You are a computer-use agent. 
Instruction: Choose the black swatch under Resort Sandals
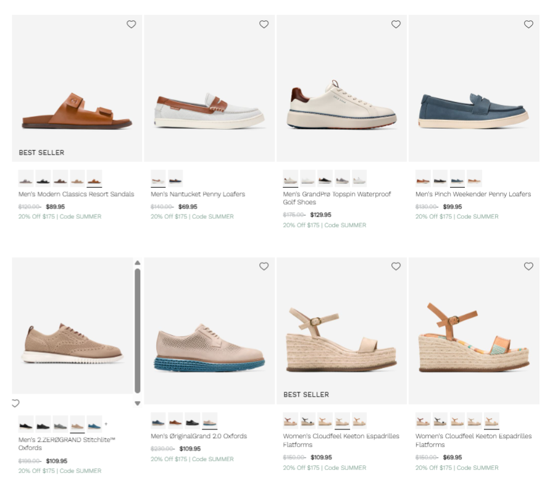point(43,179)
